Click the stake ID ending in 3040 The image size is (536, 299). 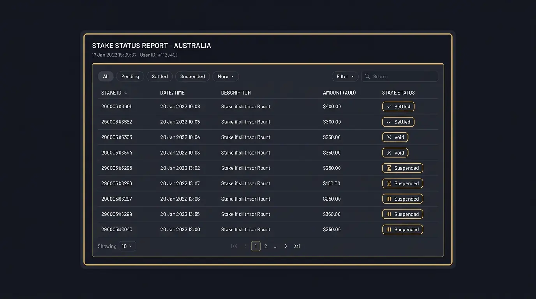click(117, 229)
